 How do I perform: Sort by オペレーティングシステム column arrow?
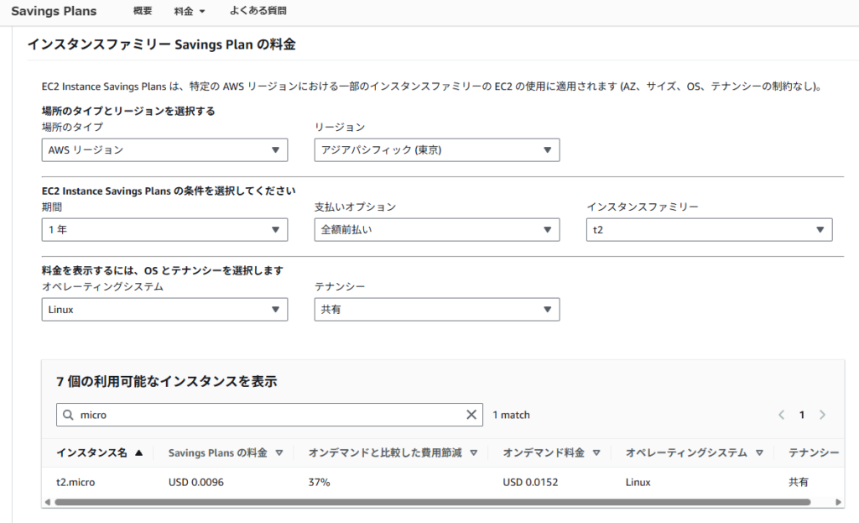758,452
